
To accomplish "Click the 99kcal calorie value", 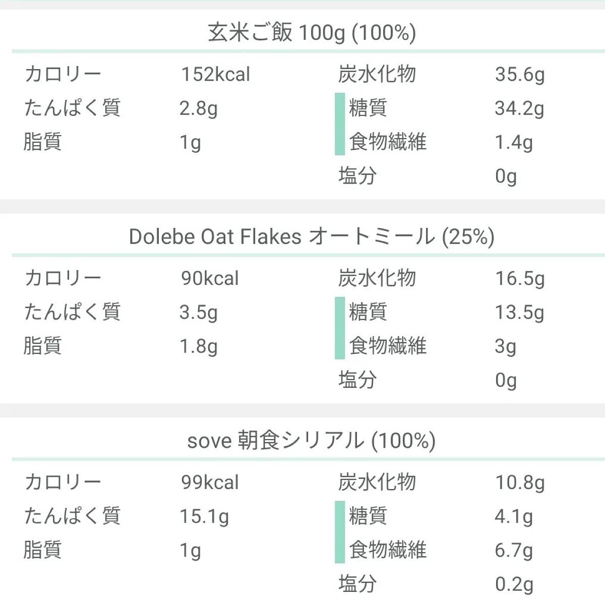I will click(210, 482).
